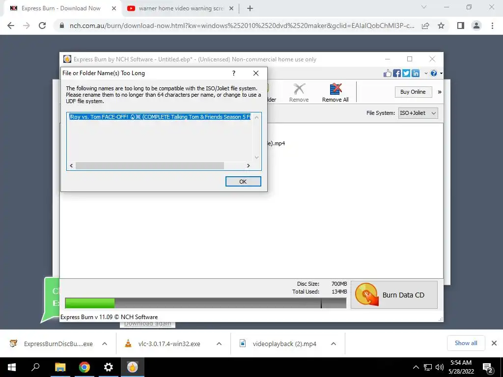Viewport: 503px width, 377px height.
Task: Click the Express Burn app icon in title bar
Action: [x=67, y=59]
